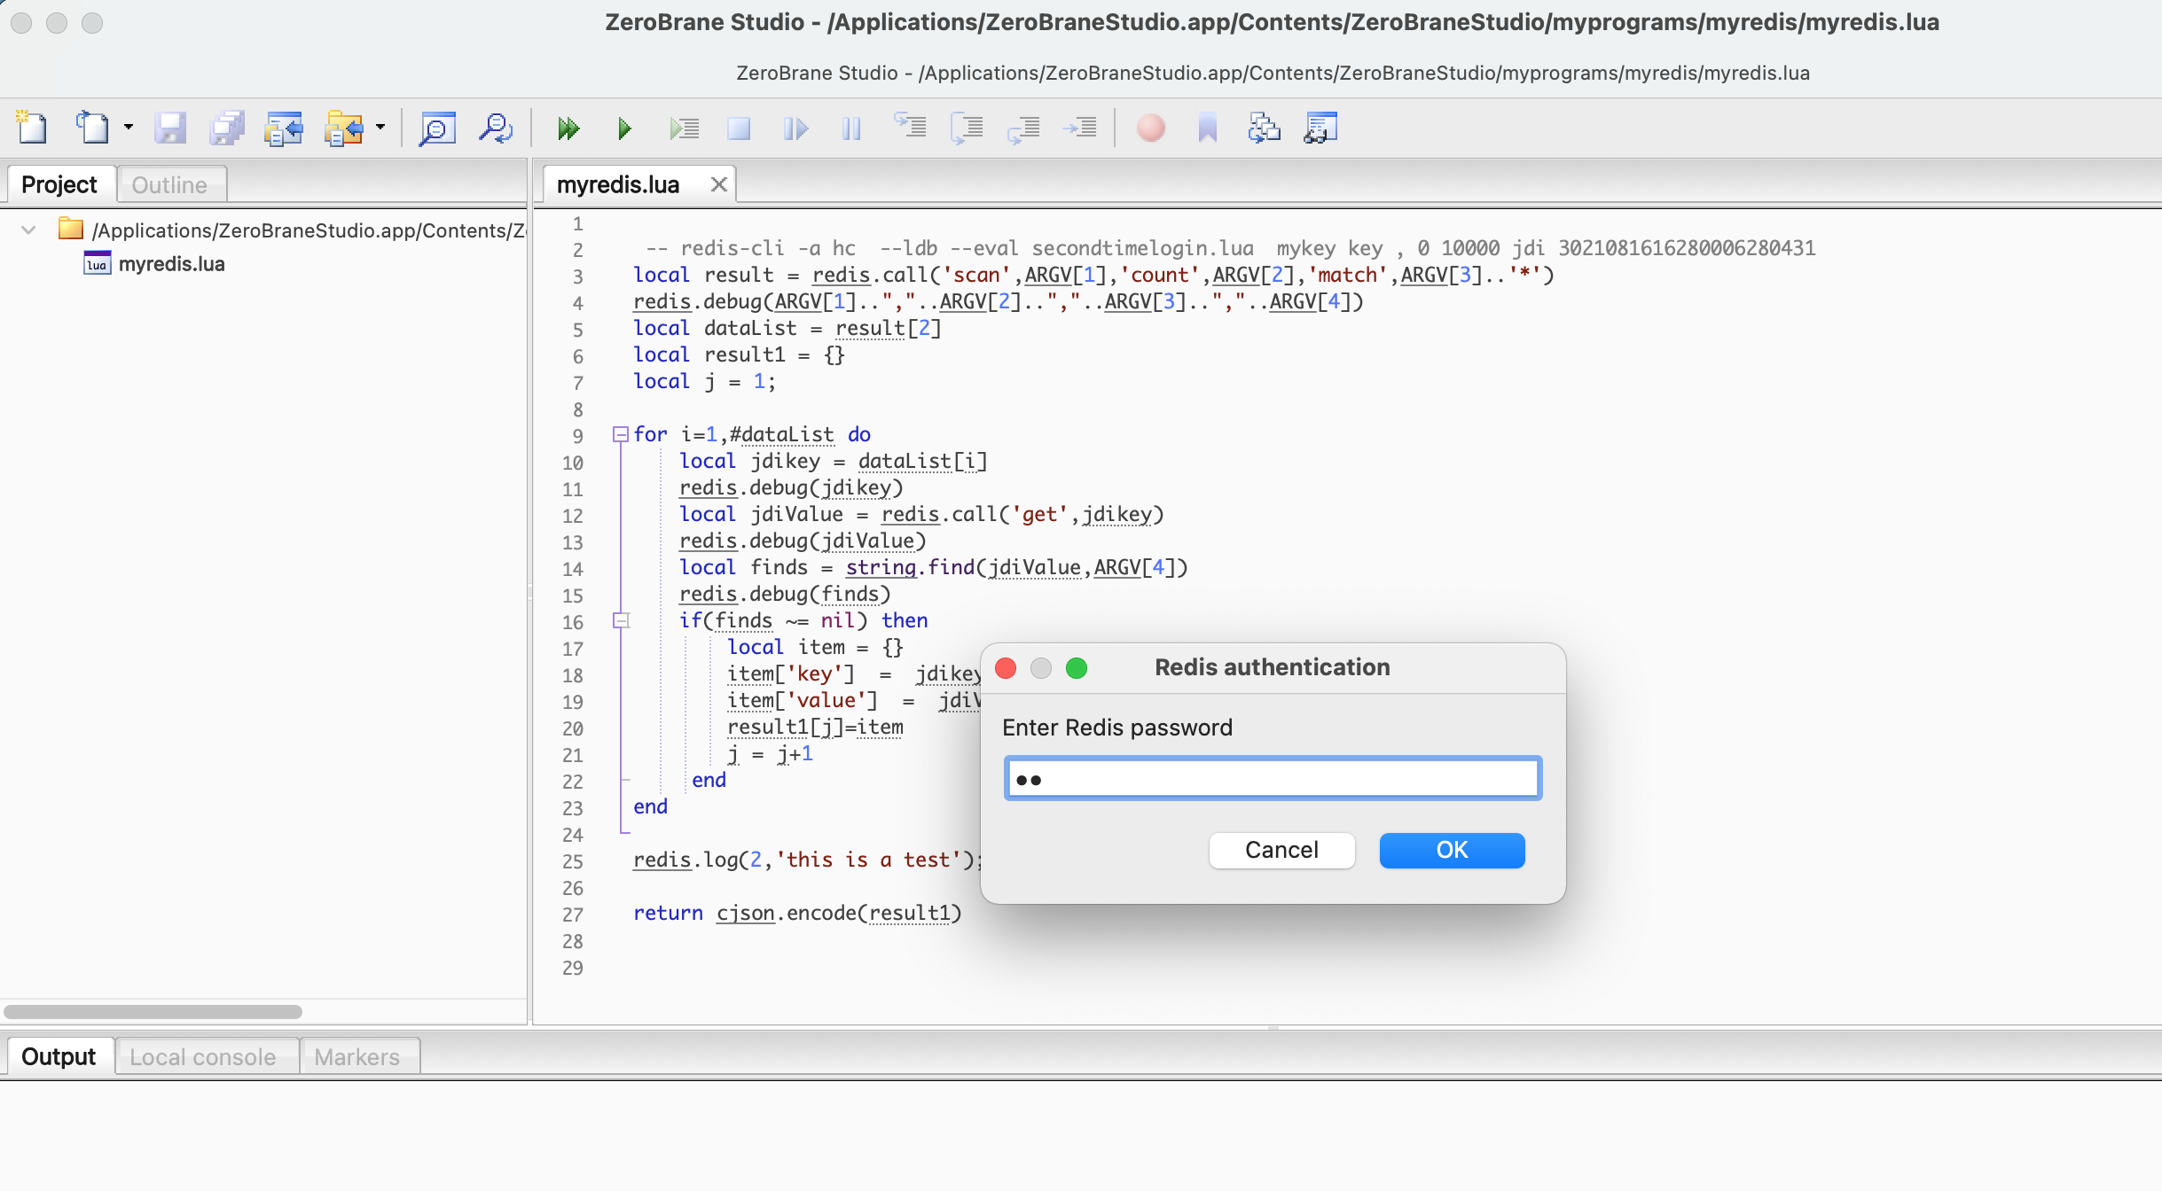Cancel the Redis authentication dialog

click(1281, 851)
